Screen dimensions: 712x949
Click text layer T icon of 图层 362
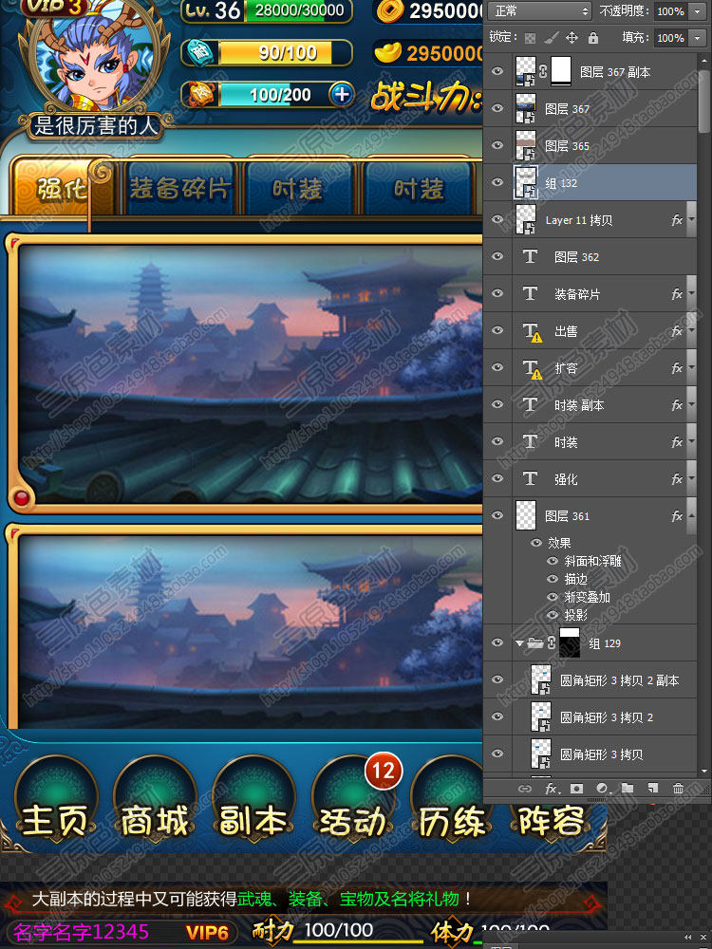coord(531,256)
